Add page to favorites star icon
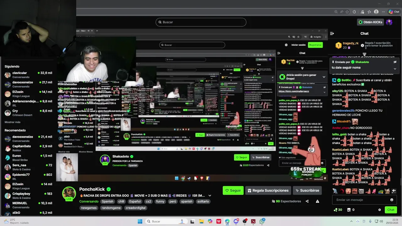Image resolution: width=402 pixels, height=226 pixels. coord(347,12)
